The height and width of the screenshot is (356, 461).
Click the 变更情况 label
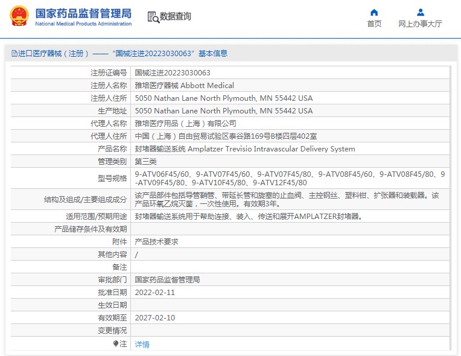click(x=112, y=331)
